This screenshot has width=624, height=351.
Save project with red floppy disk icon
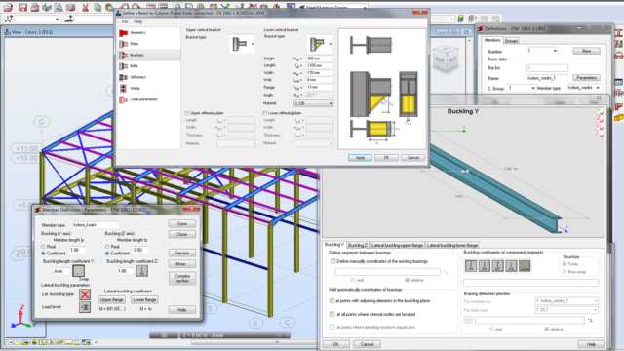[x=22, y=7]
